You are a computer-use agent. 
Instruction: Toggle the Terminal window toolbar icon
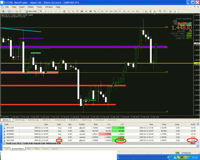point(21,11)
